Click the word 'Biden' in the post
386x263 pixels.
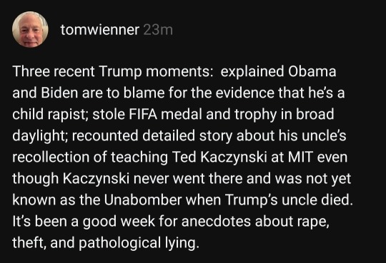tap(59, 93)
